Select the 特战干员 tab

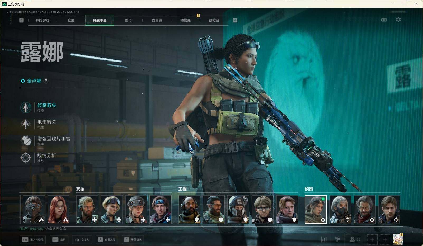point(100,20)
